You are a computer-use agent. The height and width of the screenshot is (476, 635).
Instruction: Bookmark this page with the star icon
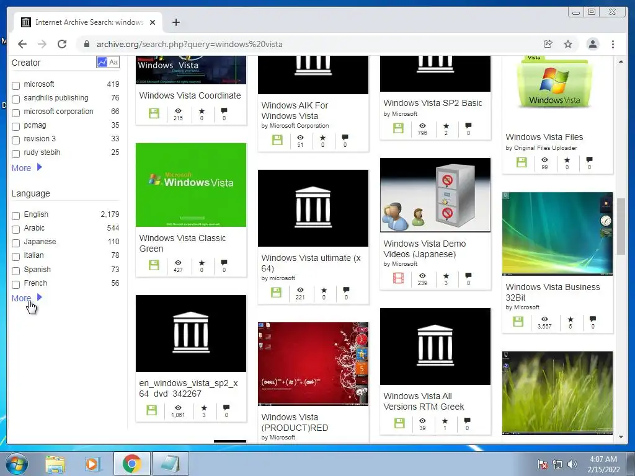568,44
